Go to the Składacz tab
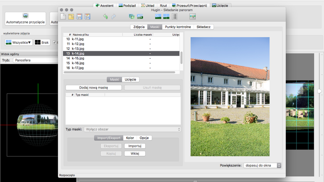This screenshot has width=324, height=182. pyautogui.click(x=204, y=27)
